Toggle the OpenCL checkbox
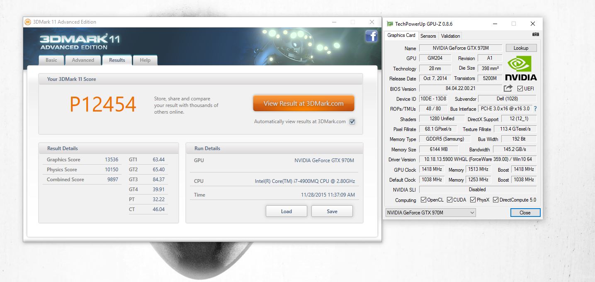The width and height of the screenshot is (595, 282). (423, 200)
